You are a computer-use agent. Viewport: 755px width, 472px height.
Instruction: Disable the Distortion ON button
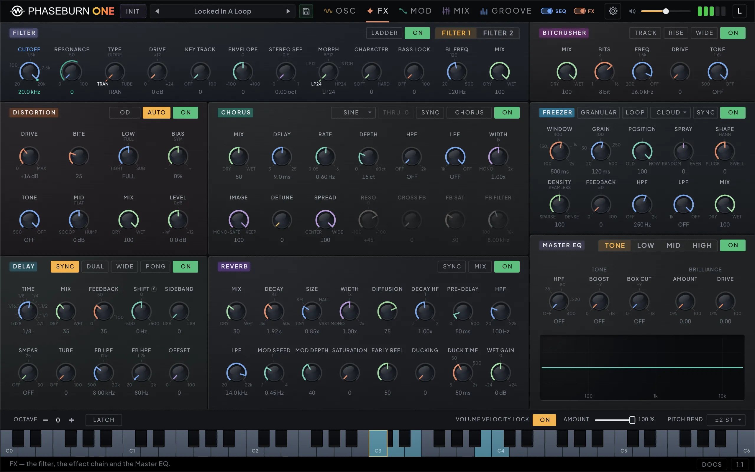[186, 112]
